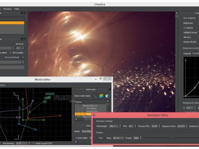Adjust the Total length stepper
Screen dimensions: 199x149
120,126
